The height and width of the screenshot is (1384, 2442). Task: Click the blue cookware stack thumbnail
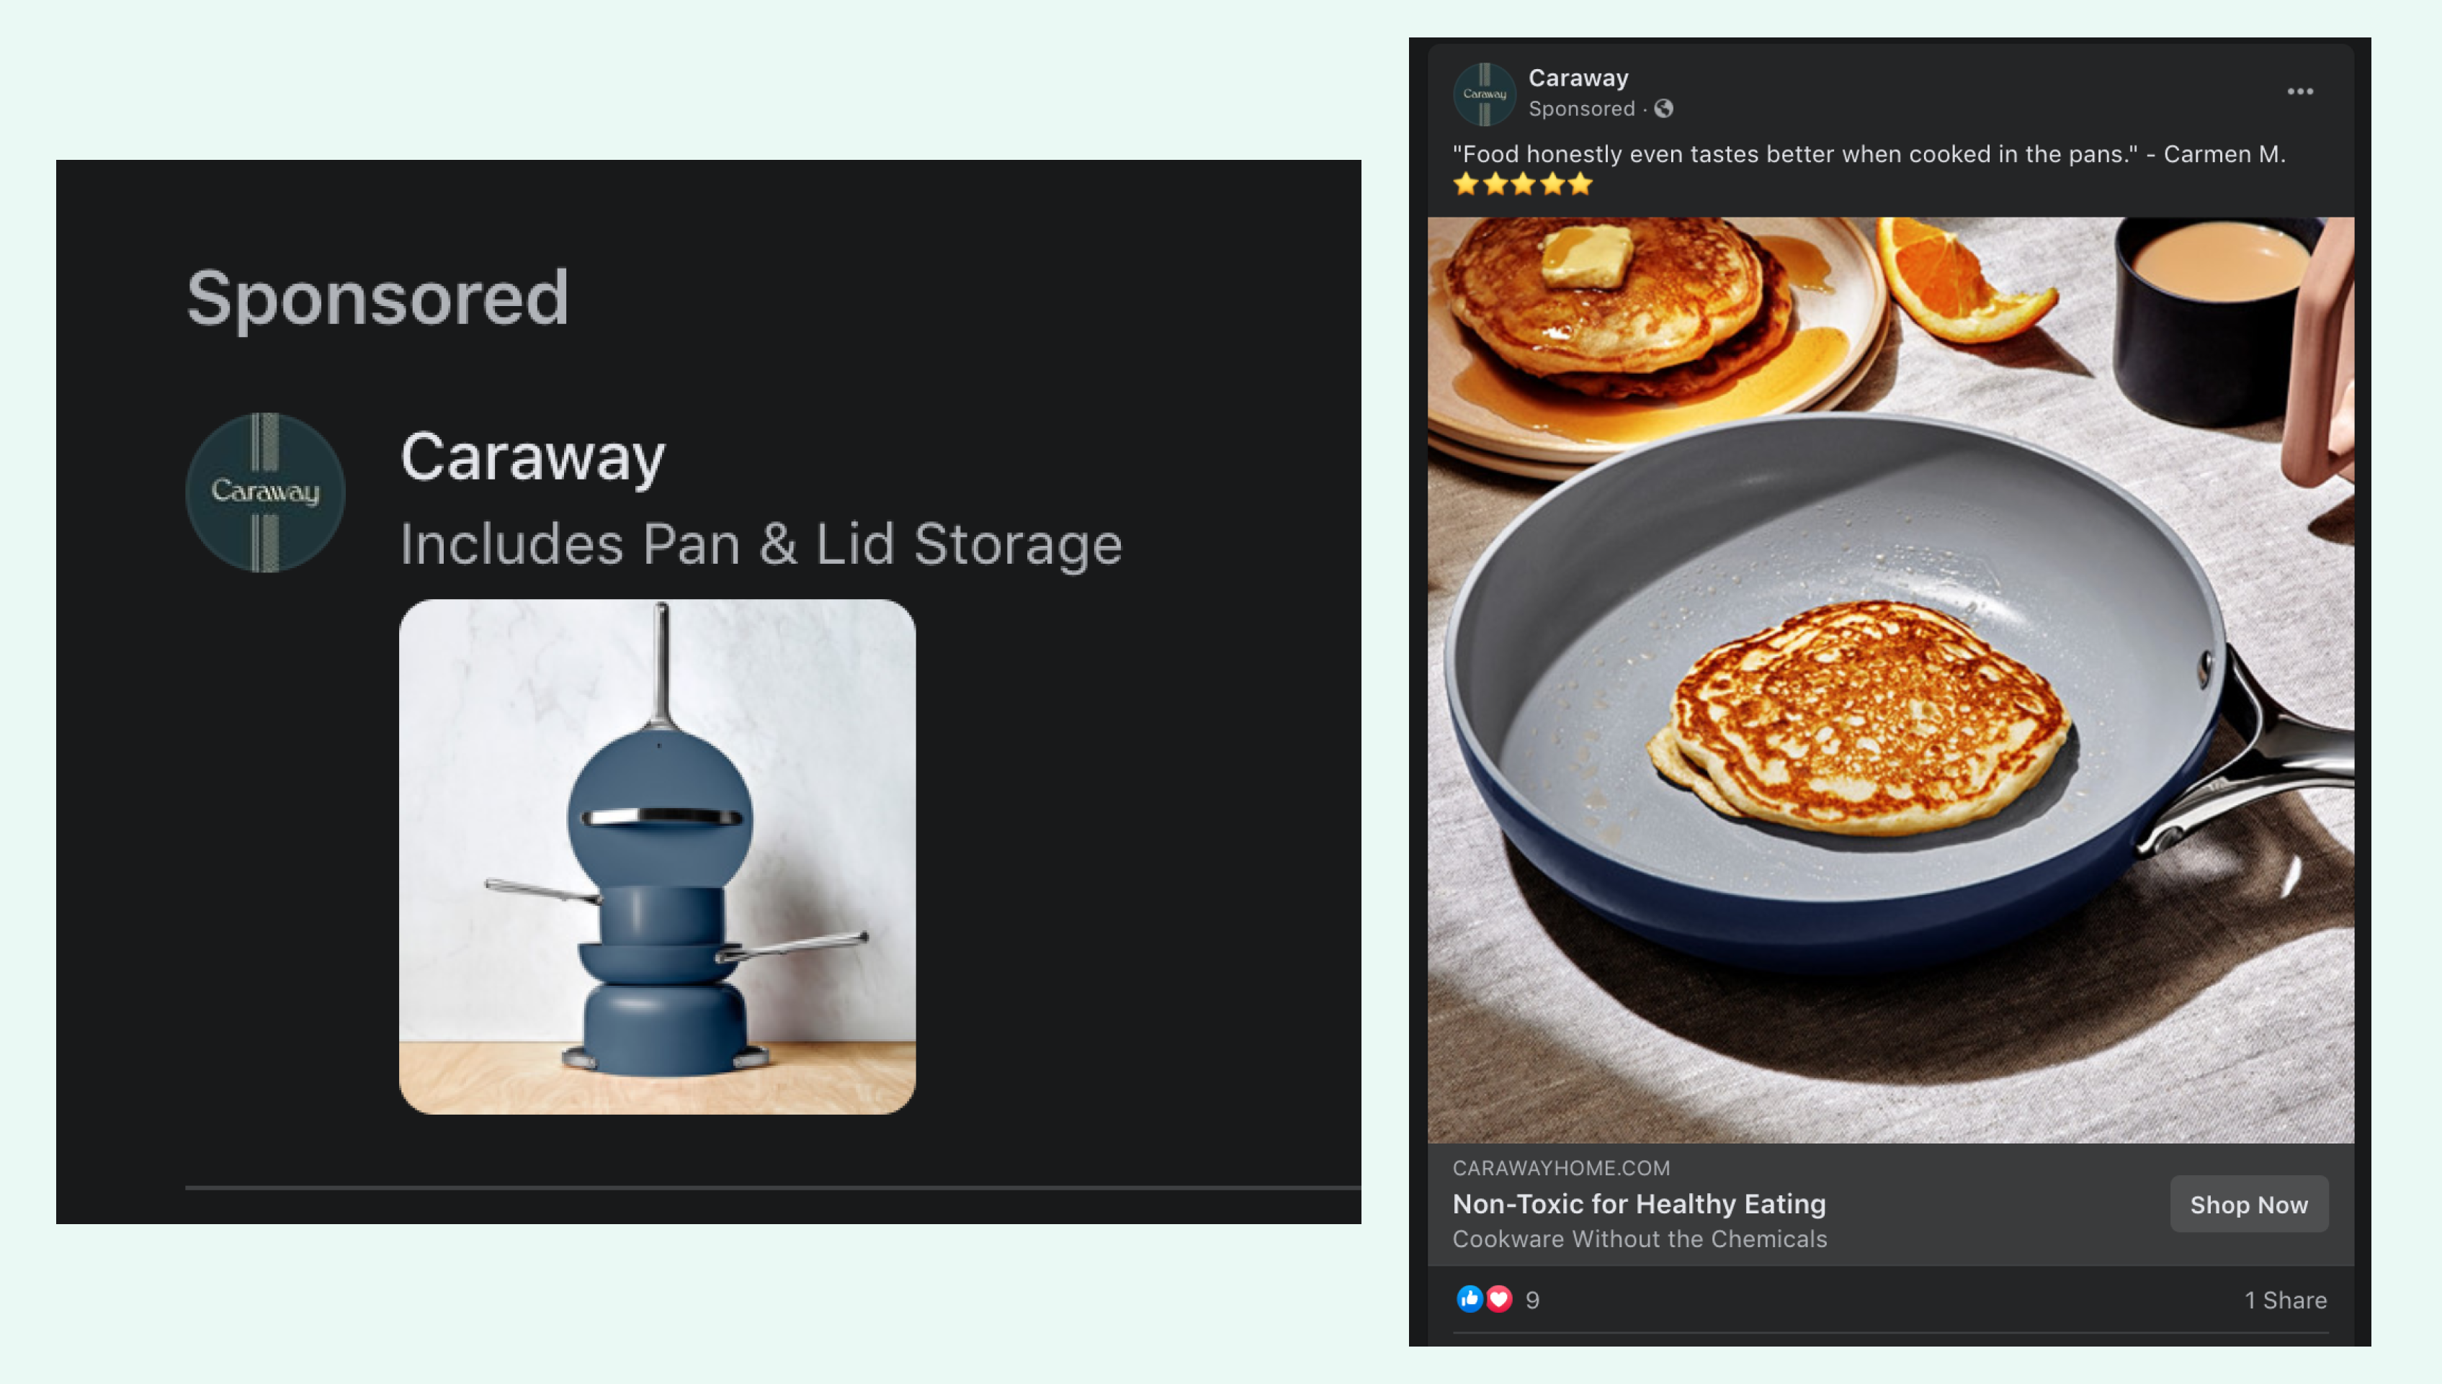[657, 856]
